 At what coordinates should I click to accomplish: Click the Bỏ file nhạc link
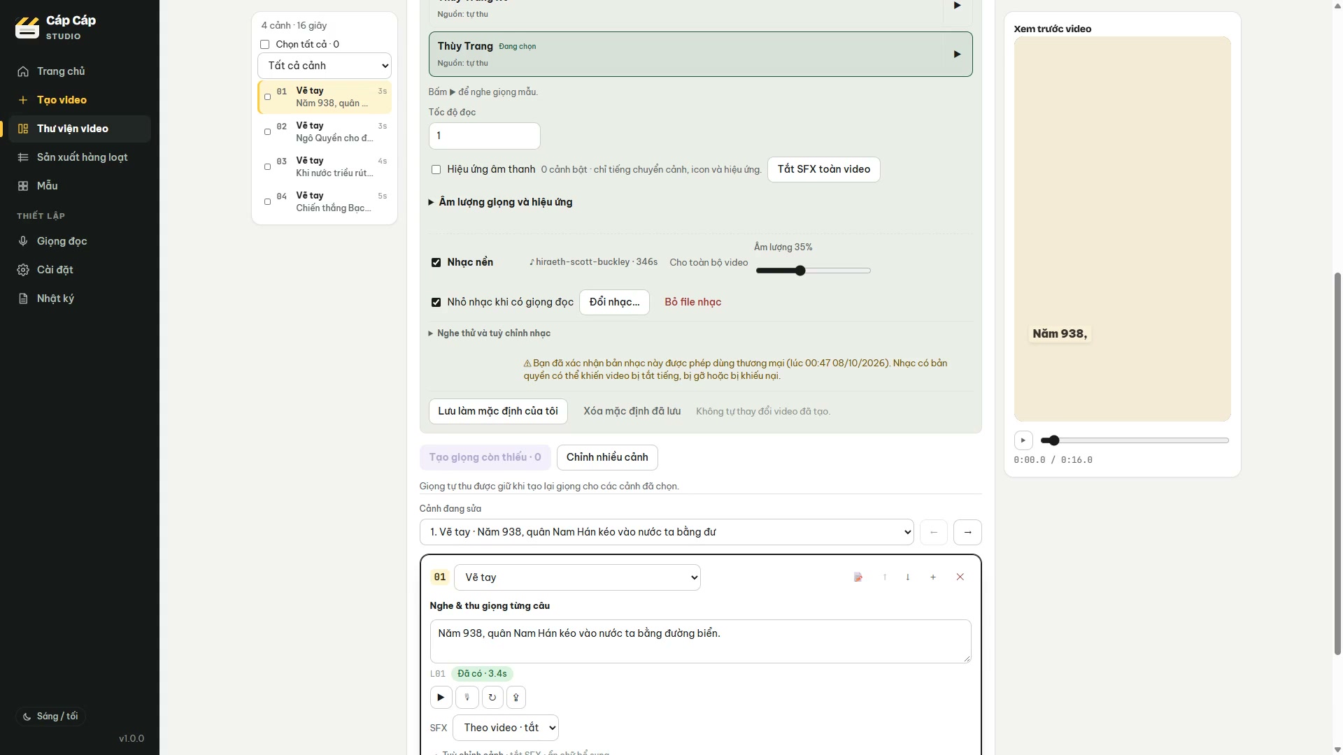coord(692,303)
